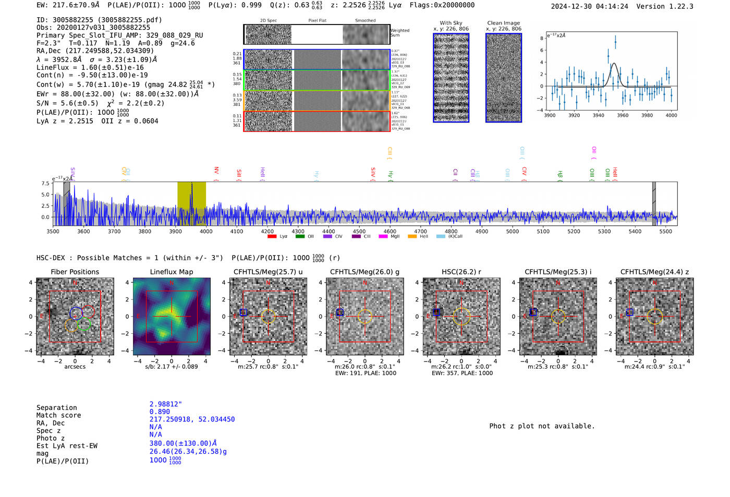Screen dimensions: 730x497
Task: Click the Match score value 0.890
Action: [160, 412]
